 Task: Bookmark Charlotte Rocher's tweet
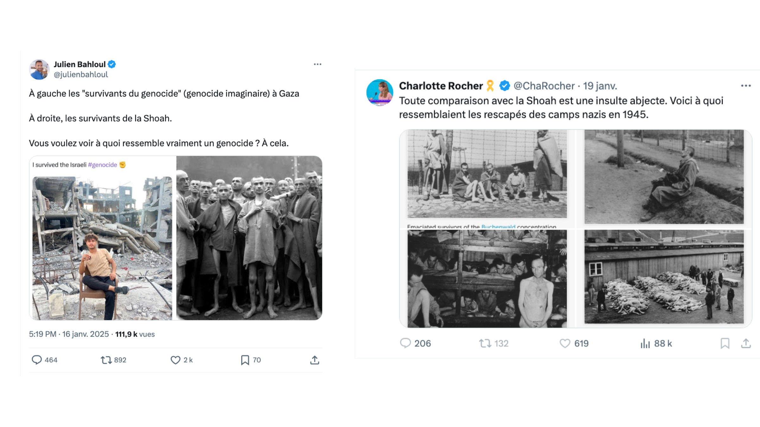pyautogui.click(x=725, y=343)
